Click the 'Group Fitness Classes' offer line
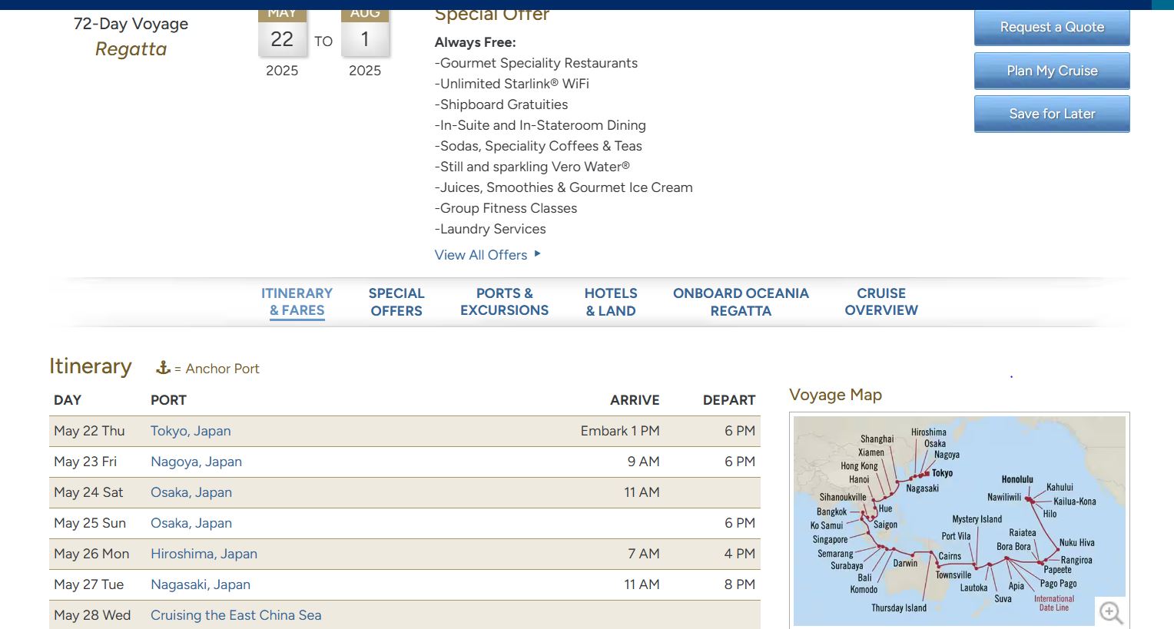The image size is (1174, 629). click(506, 208)
